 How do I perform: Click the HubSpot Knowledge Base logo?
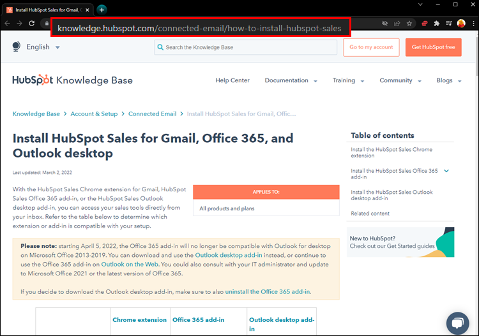72,80
